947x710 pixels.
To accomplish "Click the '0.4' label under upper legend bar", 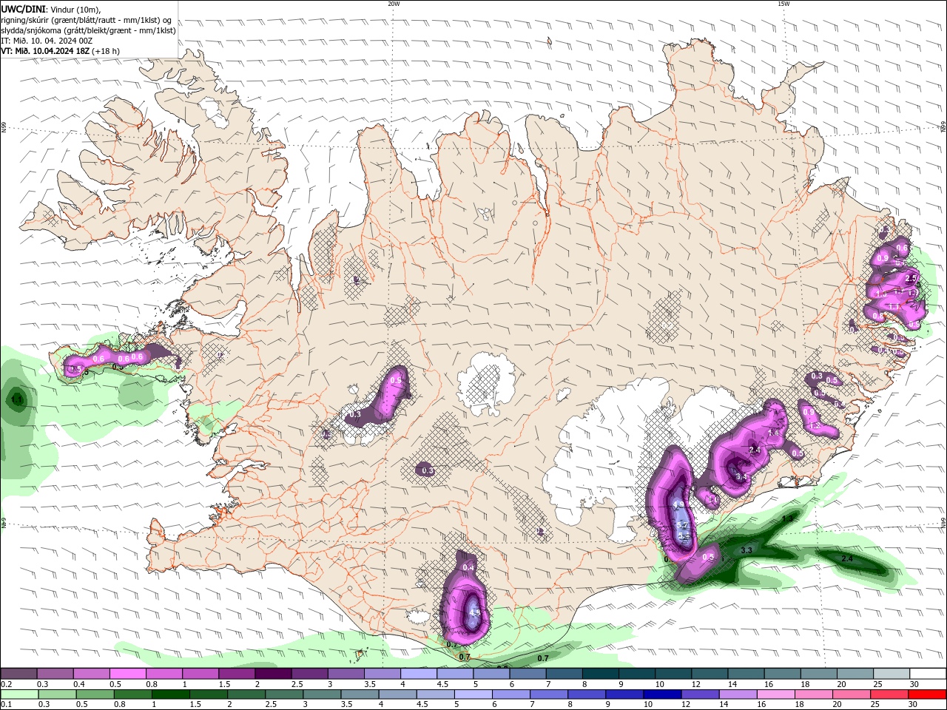I will (x=78, y=684).
